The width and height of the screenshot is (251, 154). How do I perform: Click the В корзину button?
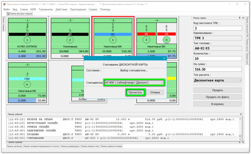[x=218, y=104]
